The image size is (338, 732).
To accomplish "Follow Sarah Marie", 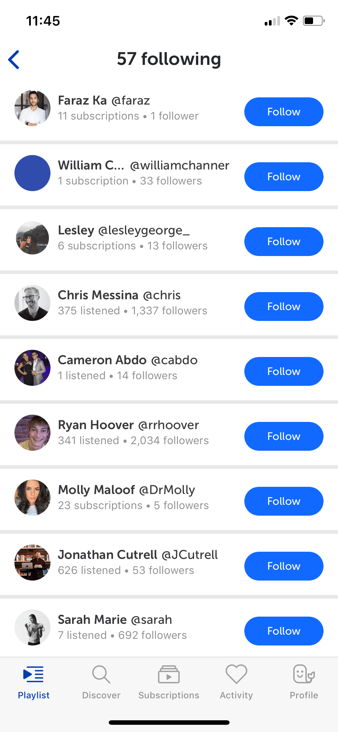I will tap(284, 631).
